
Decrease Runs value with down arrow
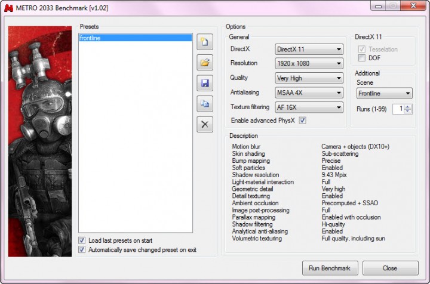click(x=408, y=111)
